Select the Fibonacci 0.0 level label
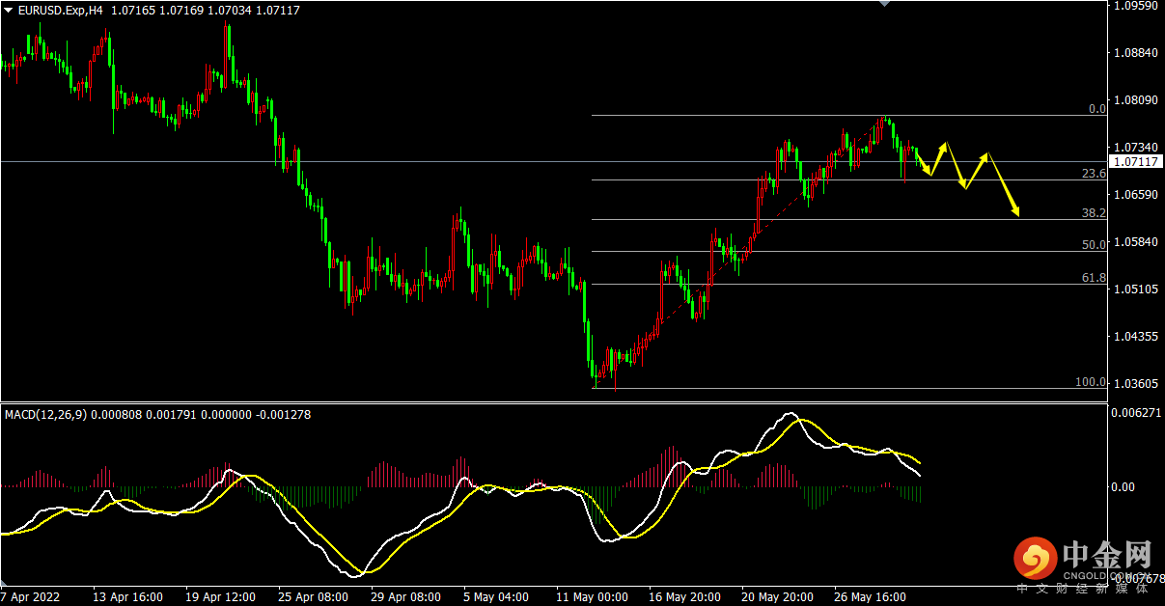The height and width of the screenshot is (606, 1165). pos(1096,109)
